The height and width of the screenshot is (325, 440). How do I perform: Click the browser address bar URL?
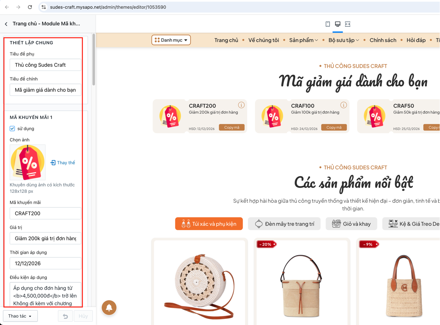coord(108,7)
